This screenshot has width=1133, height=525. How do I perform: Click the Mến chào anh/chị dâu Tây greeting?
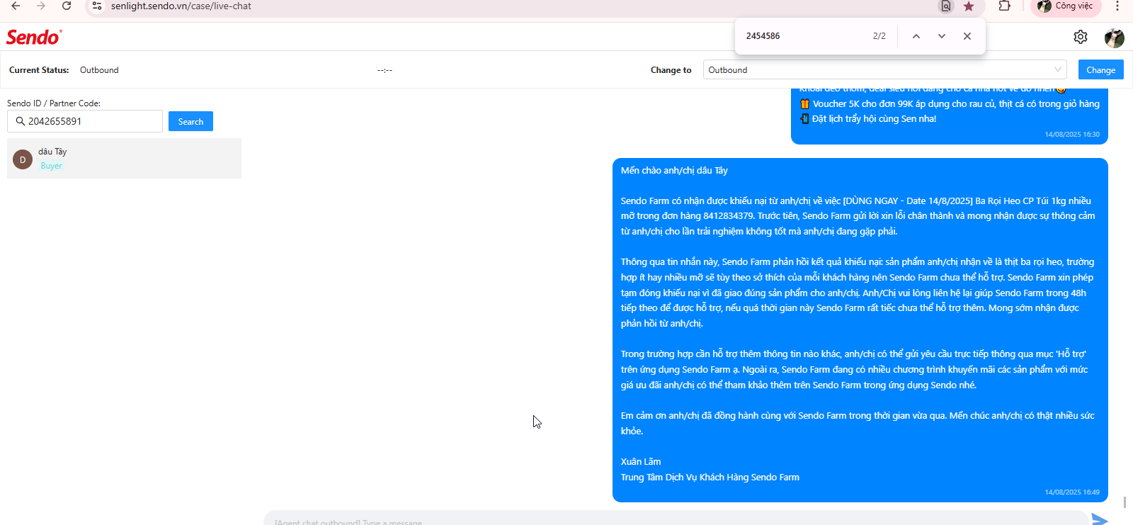point(674,171)
